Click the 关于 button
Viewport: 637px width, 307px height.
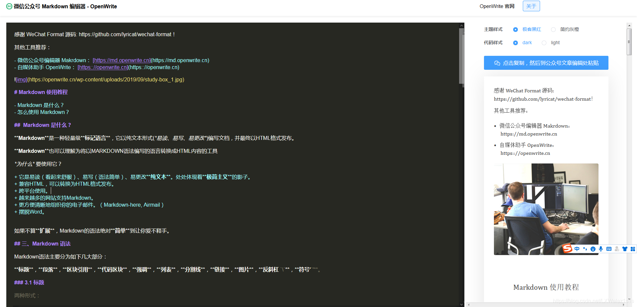tap(531, 6)
